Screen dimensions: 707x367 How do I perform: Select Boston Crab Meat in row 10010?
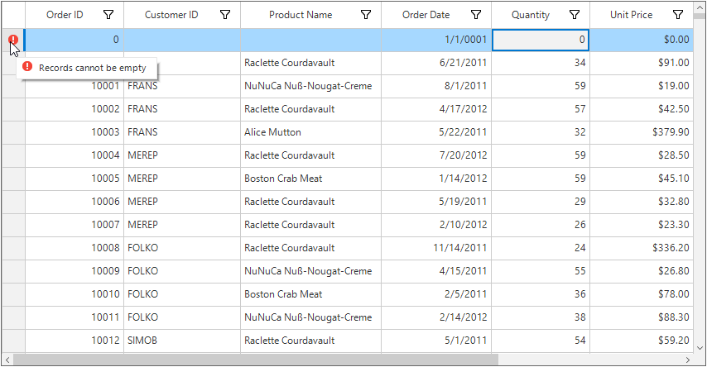point(310,294)
